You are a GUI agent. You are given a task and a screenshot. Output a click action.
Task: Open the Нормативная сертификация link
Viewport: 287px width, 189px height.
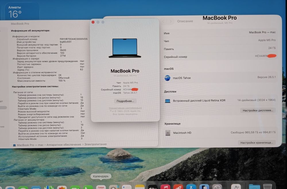point(125,108)
